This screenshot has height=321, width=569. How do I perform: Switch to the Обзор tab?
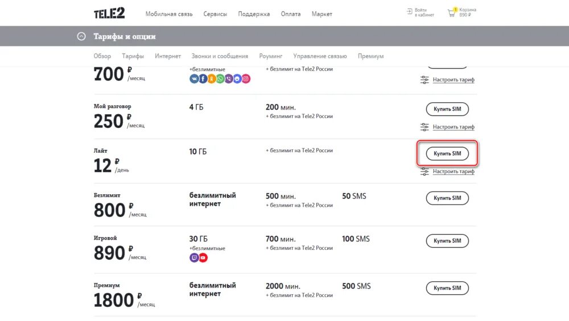coord(102,56)
